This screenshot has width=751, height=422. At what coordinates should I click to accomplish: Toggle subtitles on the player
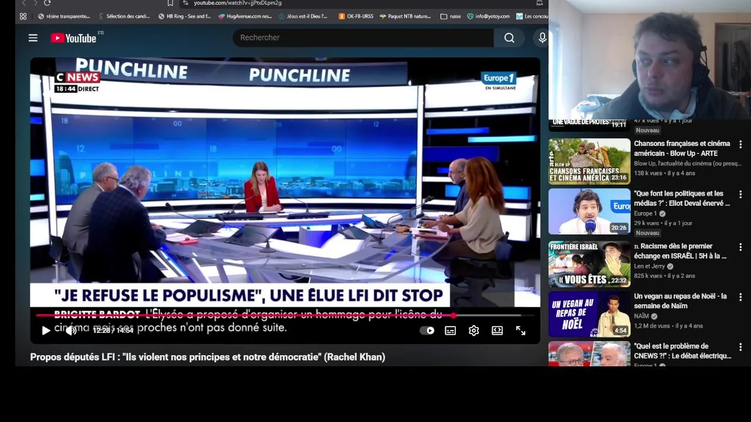450,331
